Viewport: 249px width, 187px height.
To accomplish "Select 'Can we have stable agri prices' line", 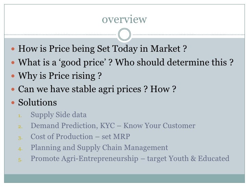I will pos(97,89).
